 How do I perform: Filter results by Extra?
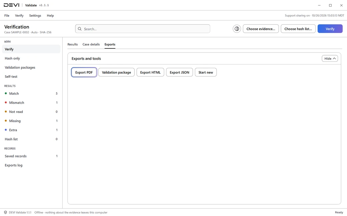pos(31,130)
